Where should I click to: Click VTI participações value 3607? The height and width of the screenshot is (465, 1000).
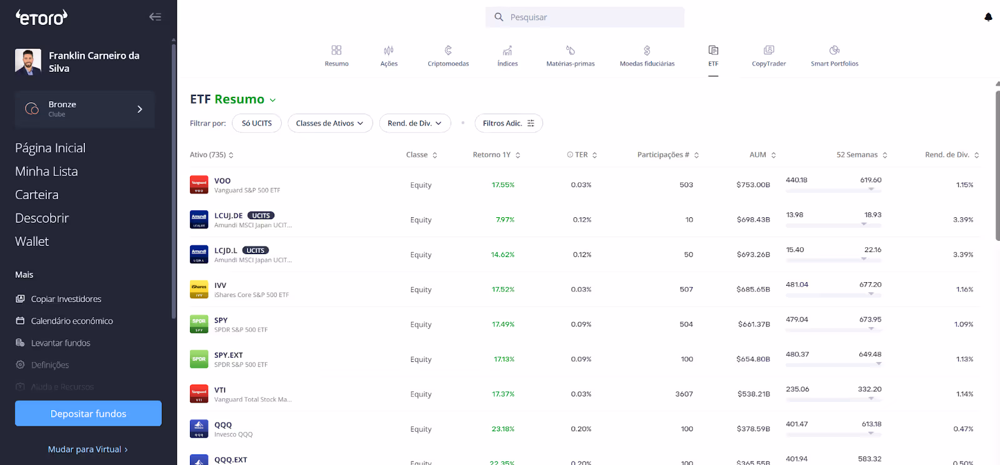pyautogui.click(x=684, y=394)
